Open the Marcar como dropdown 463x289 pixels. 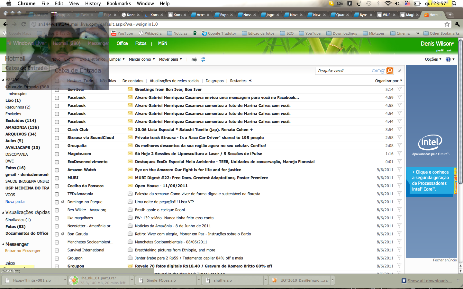142,59
